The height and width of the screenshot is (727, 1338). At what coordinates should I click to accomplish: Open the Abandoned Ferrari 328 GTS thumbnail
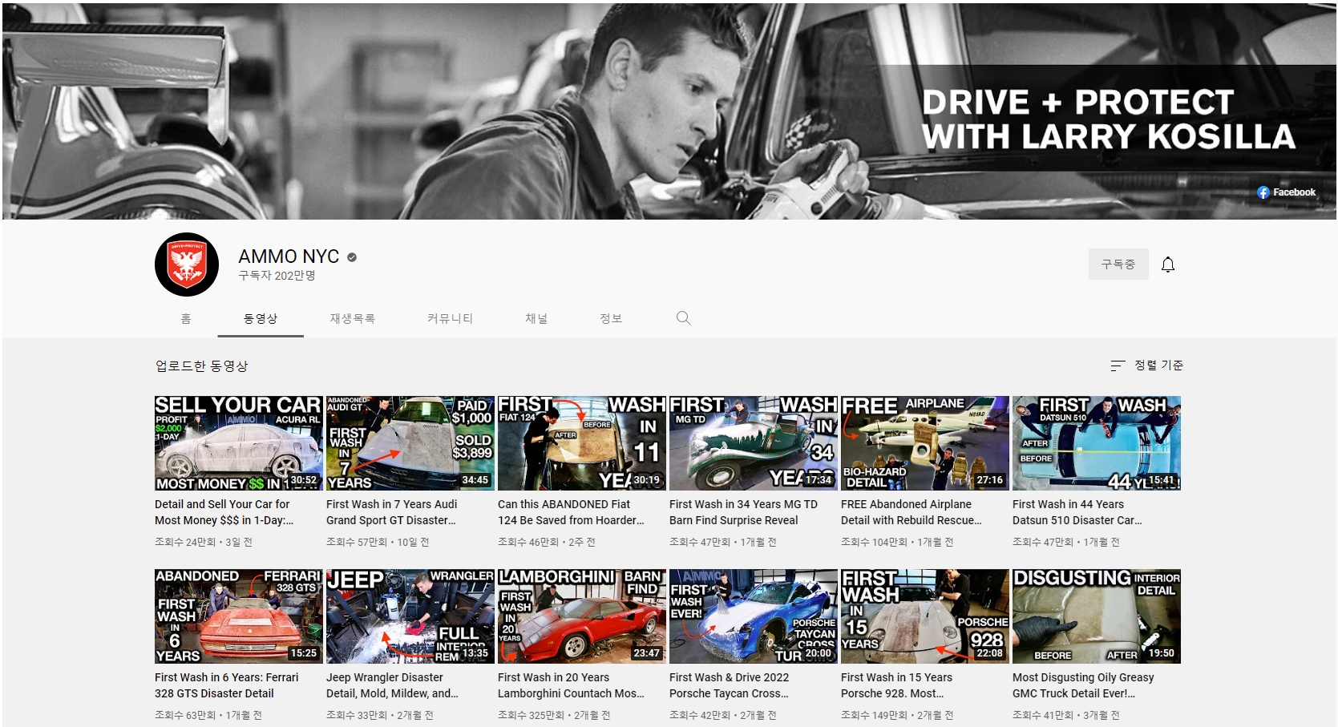pos(238,616)
